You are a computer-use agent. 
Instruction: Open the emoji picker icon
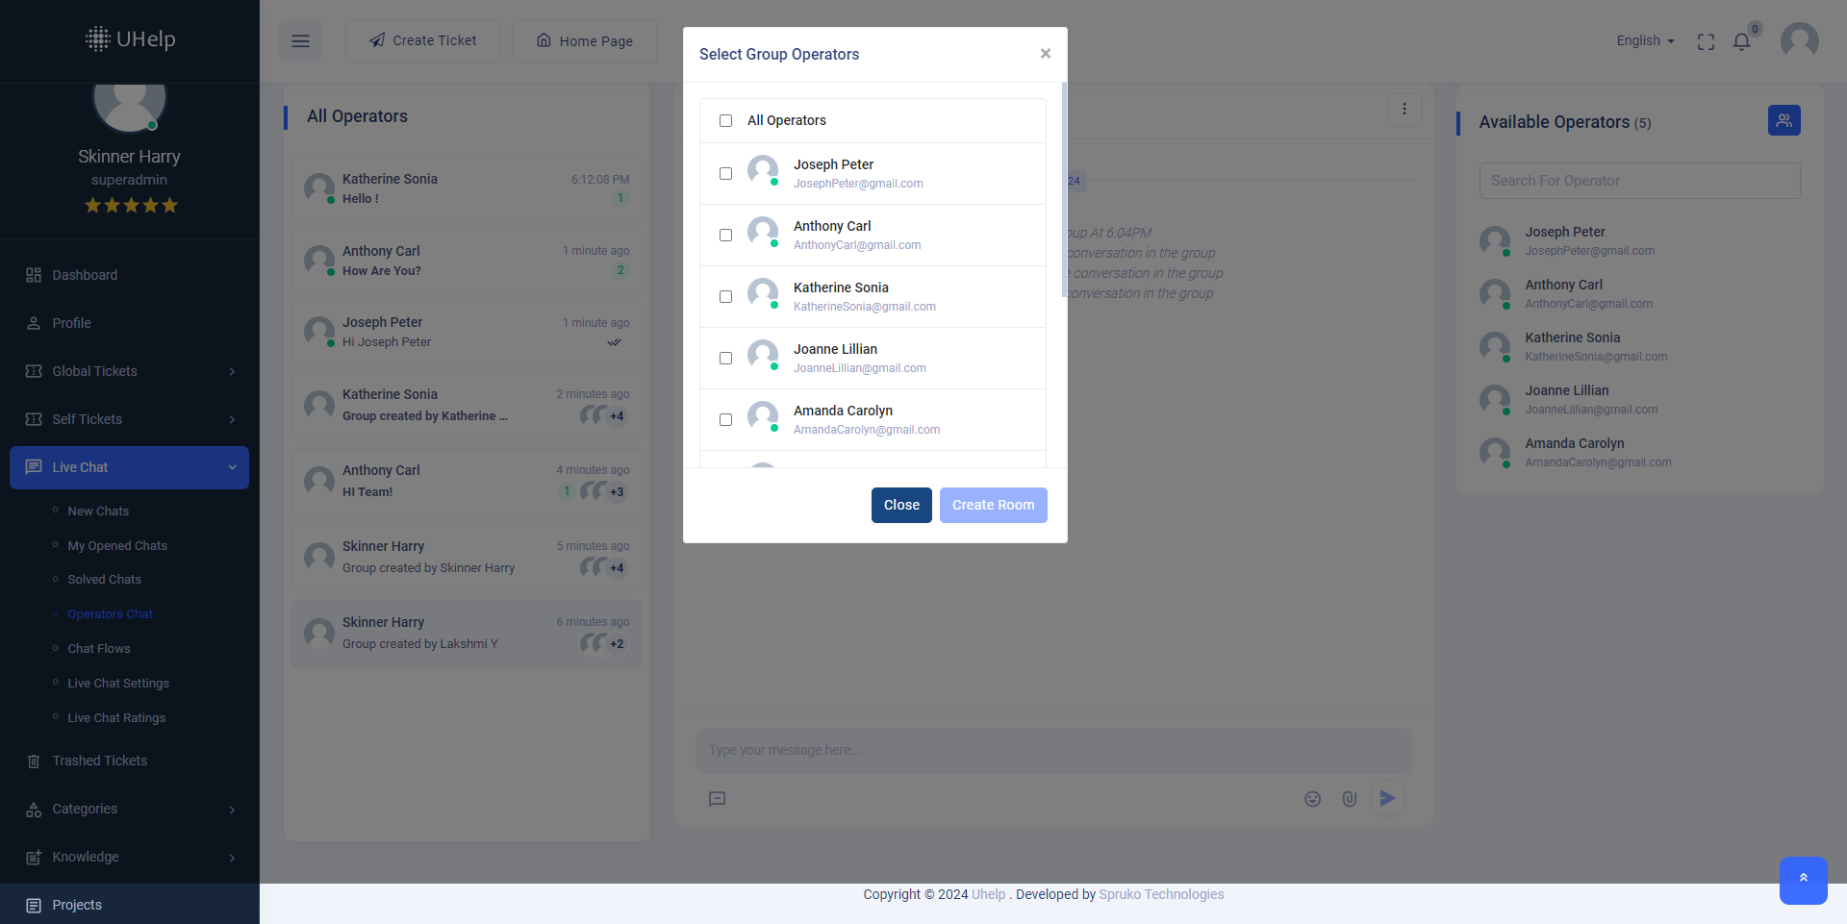coord(1312,799)
